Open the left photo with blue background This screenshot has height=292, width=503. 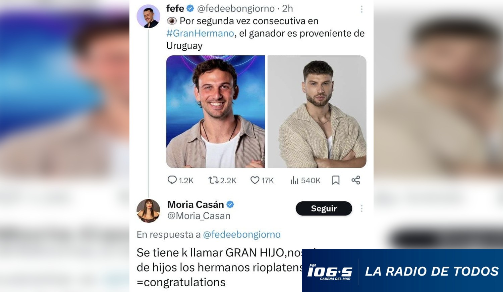click(216, 111)
